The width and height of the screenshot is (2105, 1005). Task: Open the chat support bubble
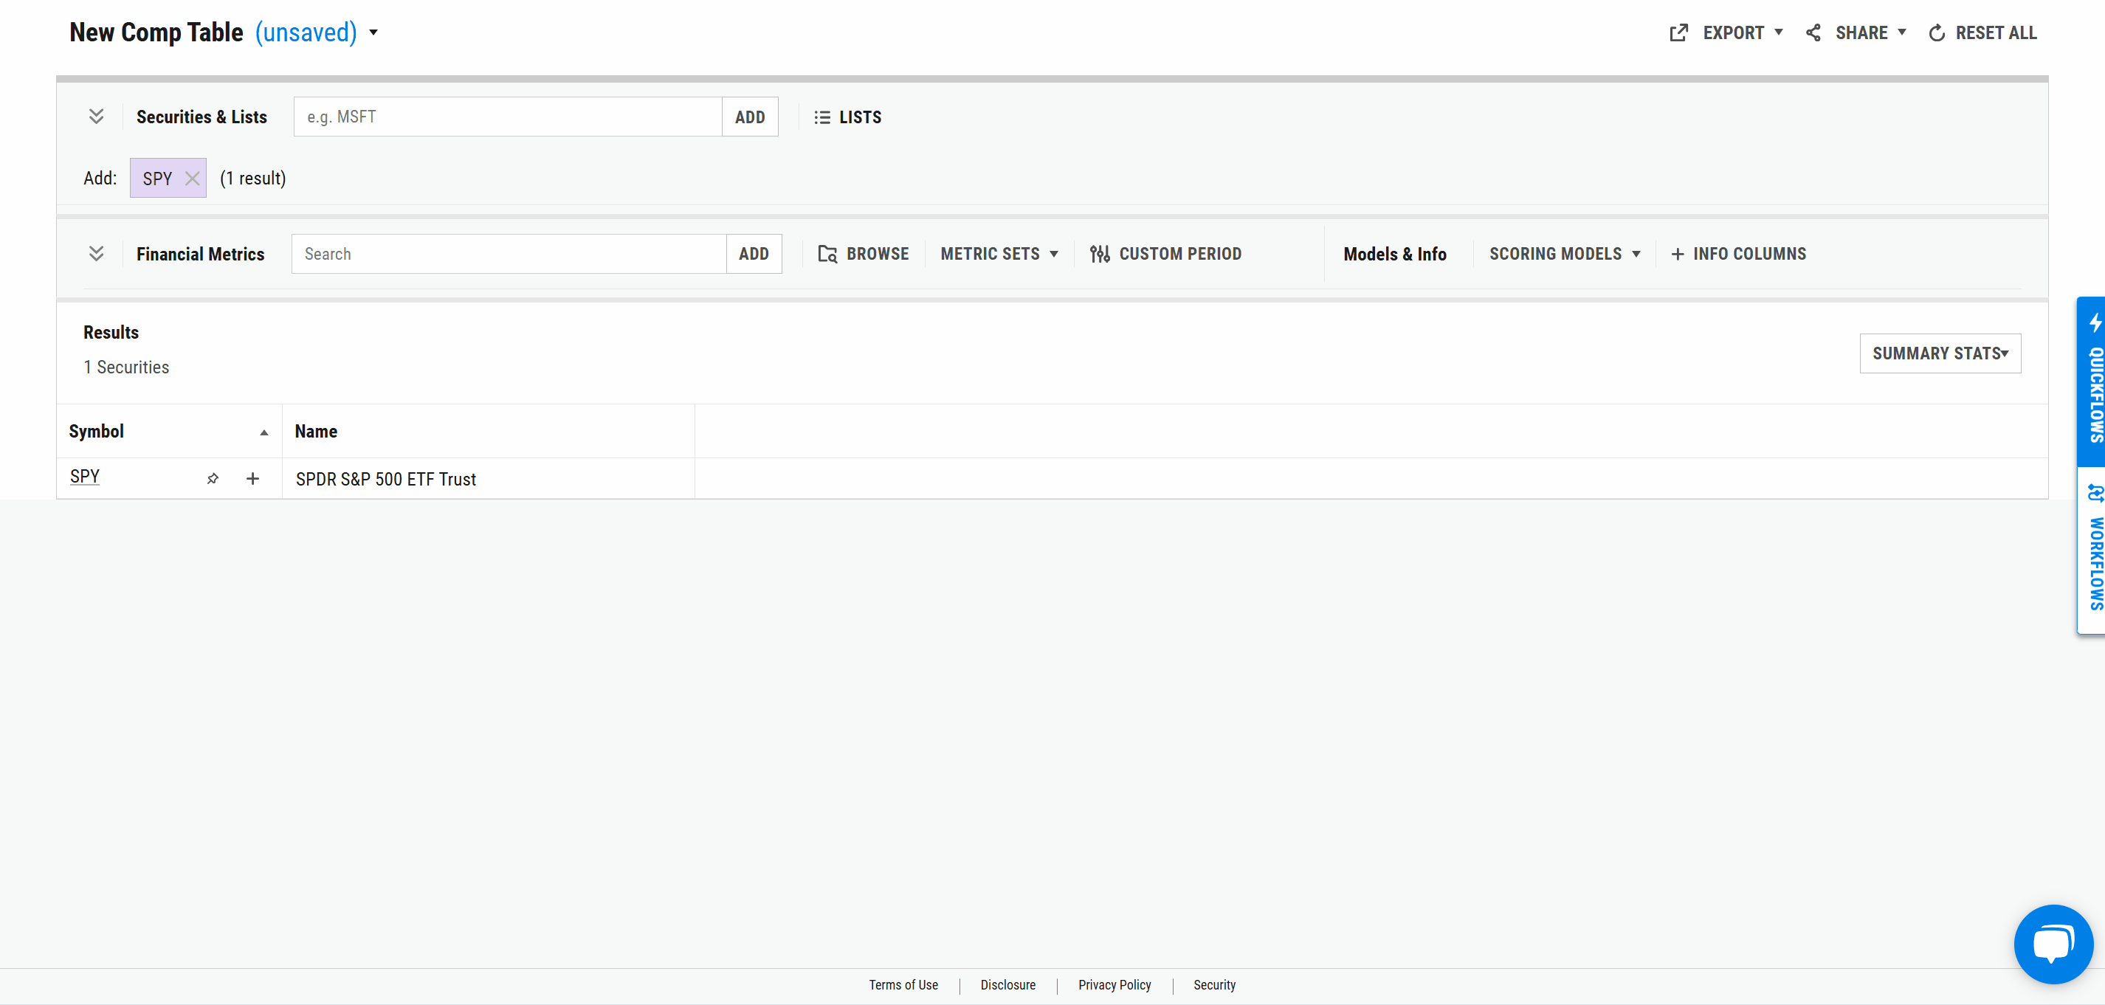2053,944
